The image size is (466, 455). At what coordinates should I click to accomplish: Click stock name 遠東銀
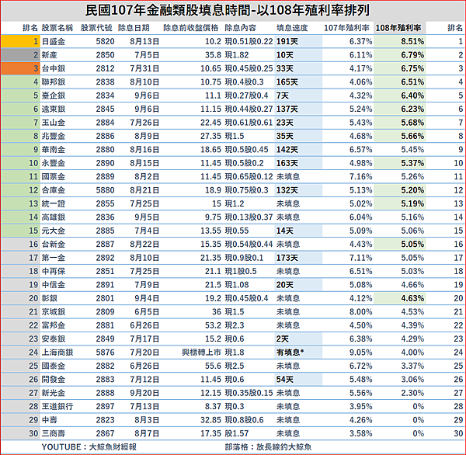[x=53, y=109]
